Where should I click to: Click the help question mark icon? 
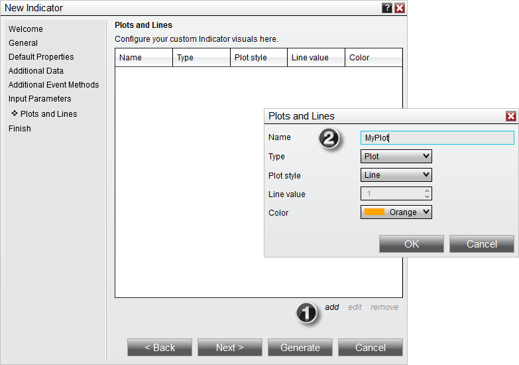tap(387, 8)
